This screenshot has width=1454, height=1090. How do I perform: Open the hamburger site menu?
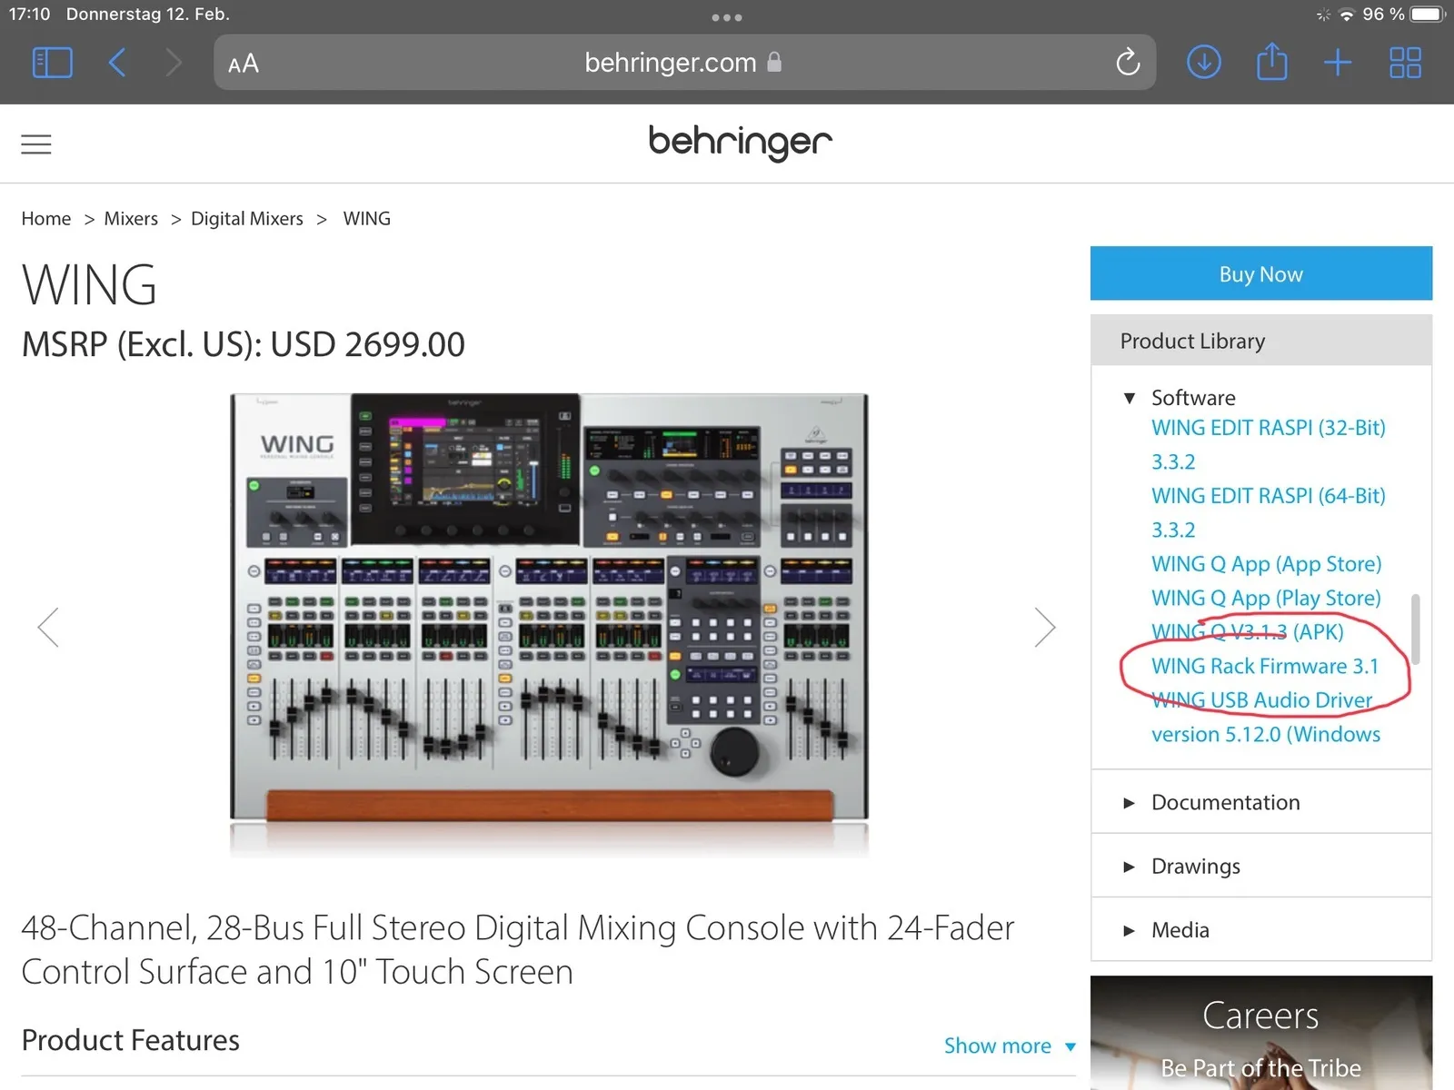pyautogui.click(x=36, y=144)
